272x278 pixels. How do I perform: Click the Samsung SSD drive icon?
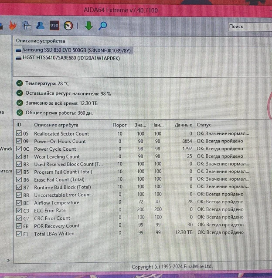pos(18,50)
